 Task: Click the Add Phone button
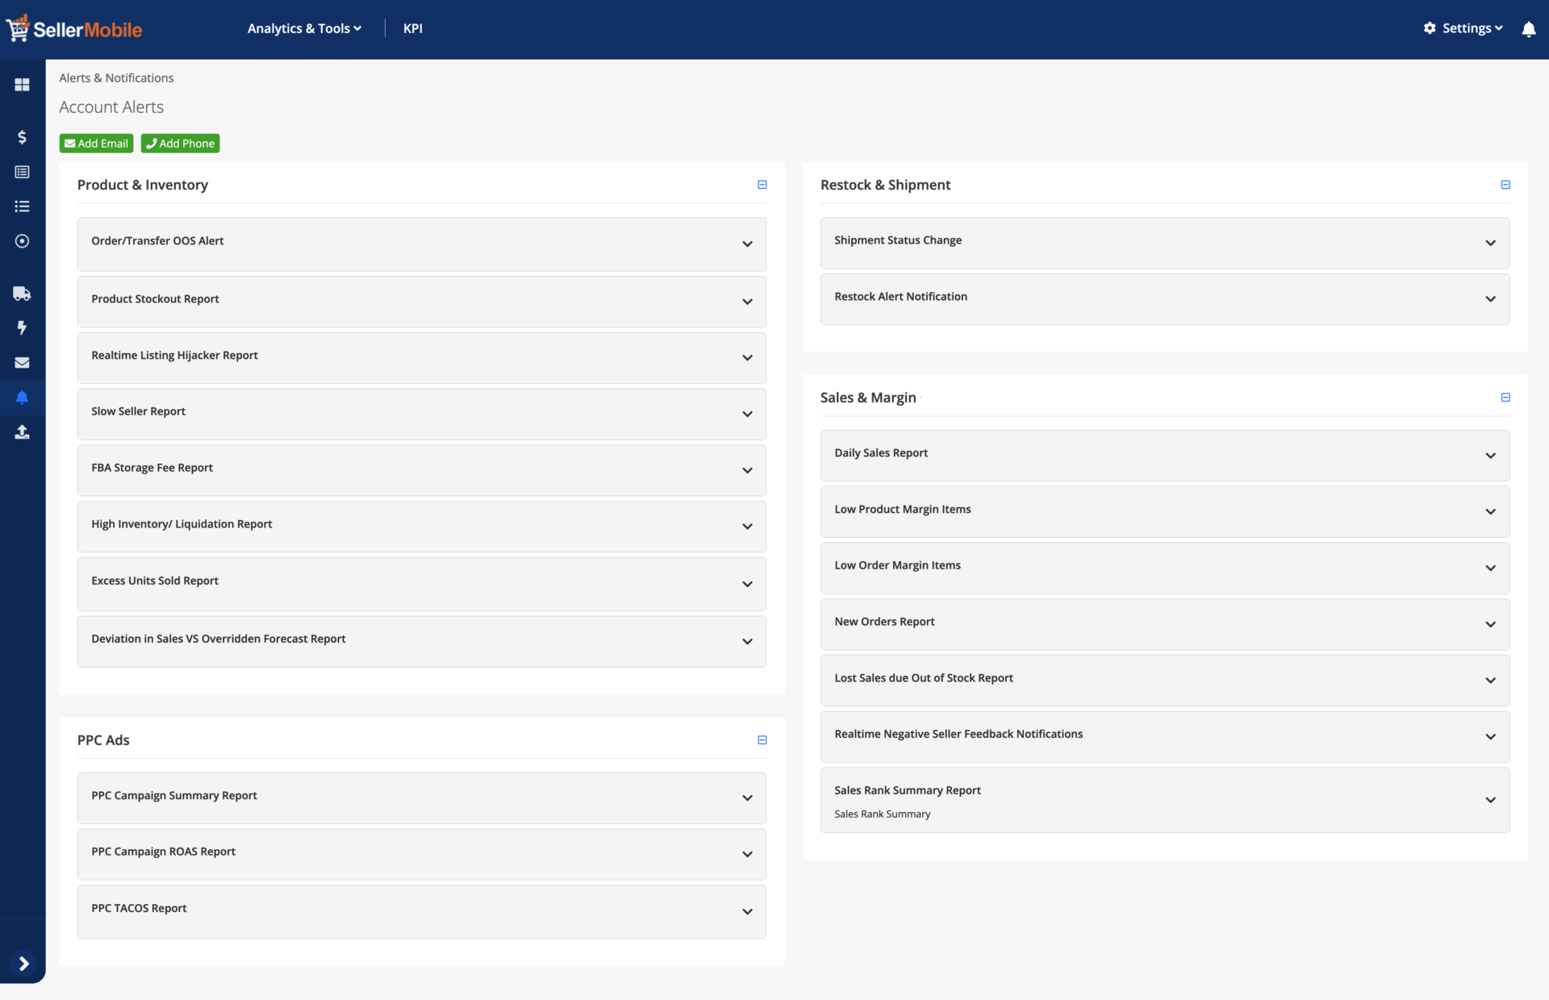[x=180, y=144]
